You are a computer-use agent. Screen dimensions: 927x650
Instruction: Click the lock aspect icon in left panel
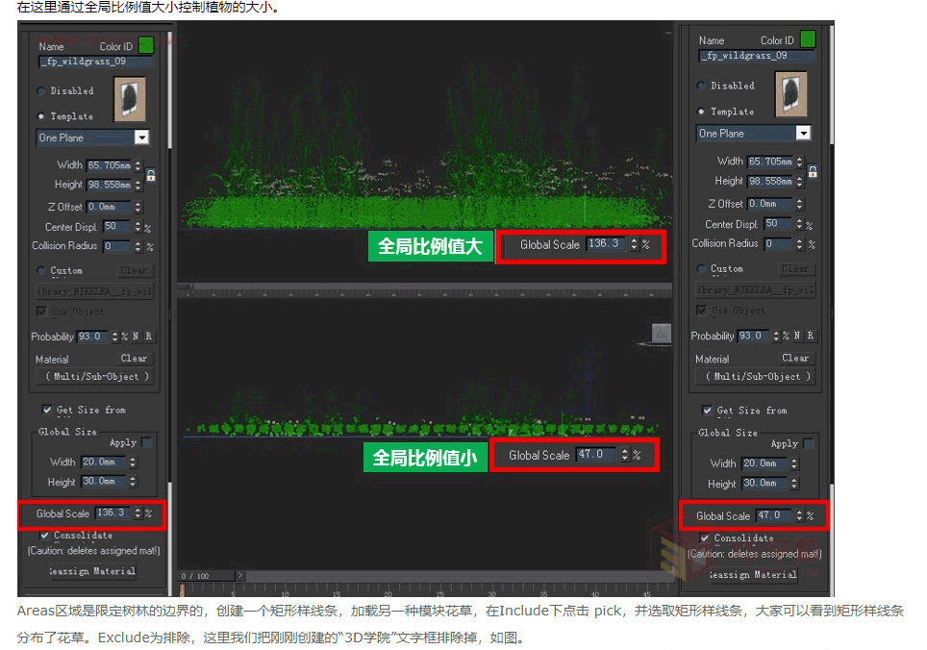coord(151,175)
